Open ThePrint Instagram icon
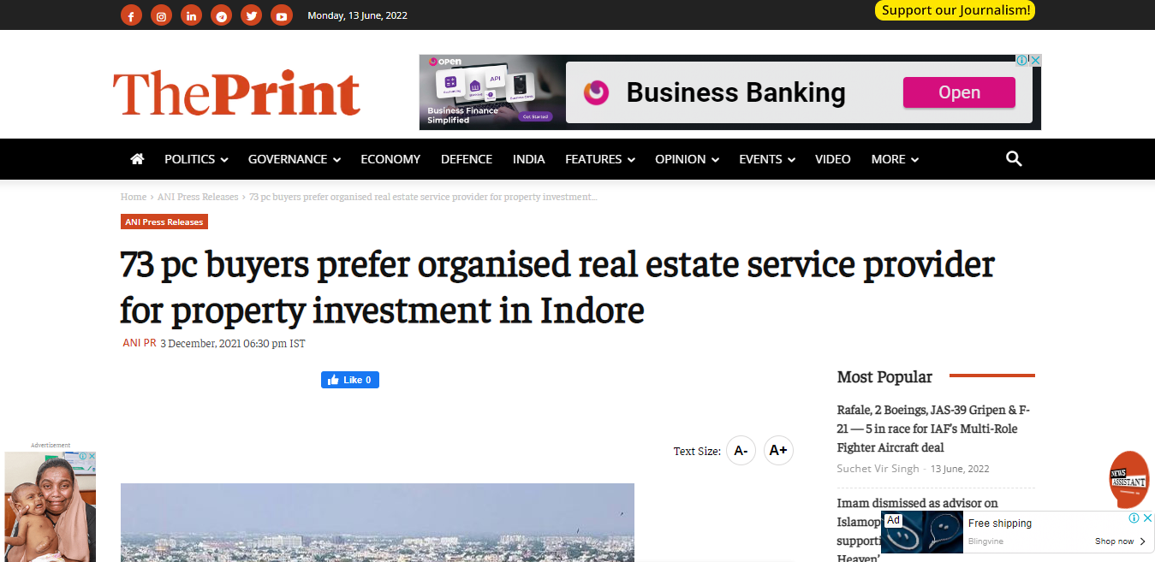 pyautogui.click(x=161, y=15)
